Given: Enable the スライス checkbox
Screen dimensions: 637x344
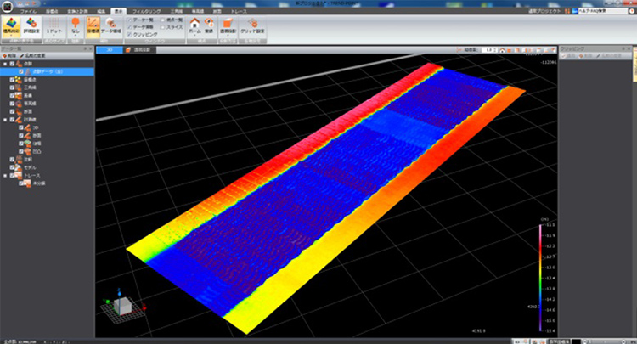Looking at the screenshot, I should pyautogui.click(x=162, y=27).
